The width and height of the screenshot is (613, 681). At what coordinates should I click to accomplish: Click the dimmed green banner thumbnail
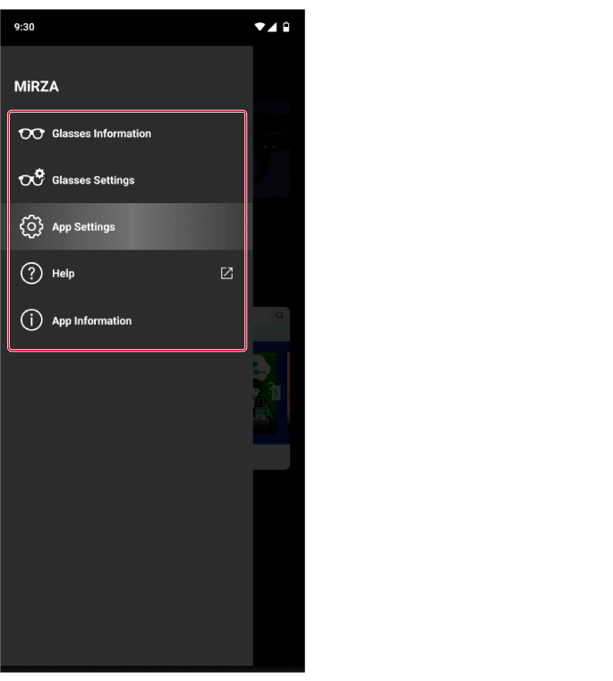[x=265, y=393]
